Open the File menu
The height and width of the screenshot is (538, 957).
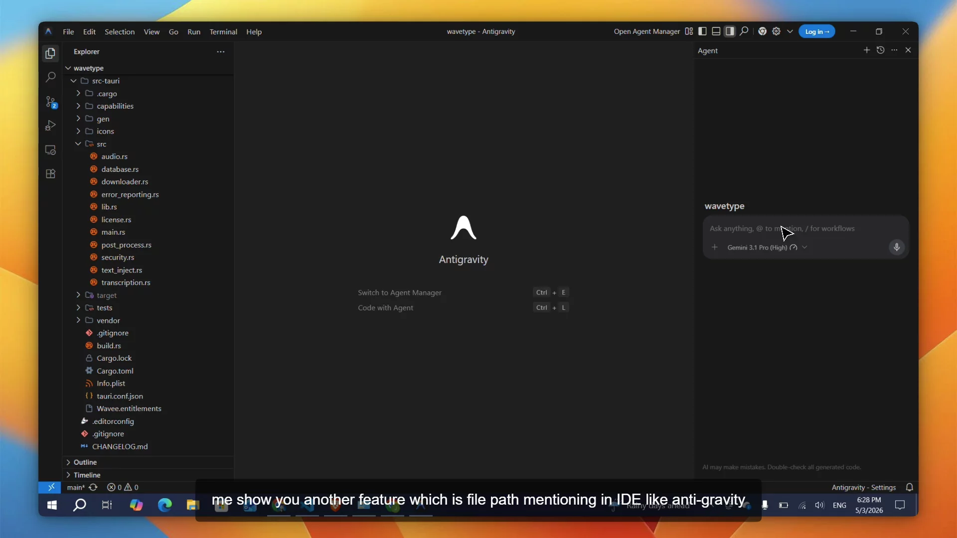[68, 32]
